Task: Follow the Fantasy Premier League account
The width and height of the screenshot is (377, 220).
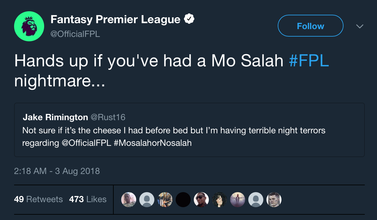Action: (310, 26)
